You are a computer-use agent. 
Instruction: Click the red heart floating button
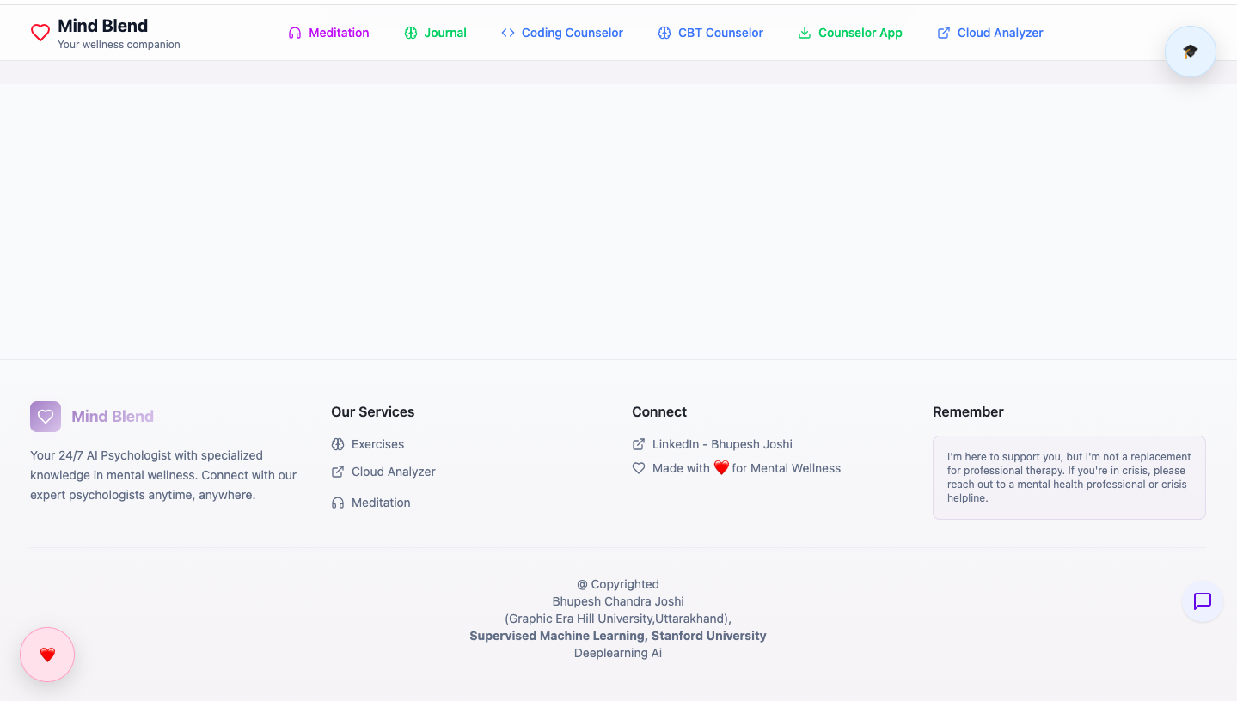point(47,655)
